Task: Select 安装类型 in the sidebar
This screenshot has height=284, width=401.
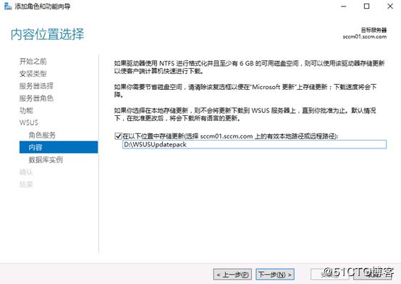Action: point(33,74)
